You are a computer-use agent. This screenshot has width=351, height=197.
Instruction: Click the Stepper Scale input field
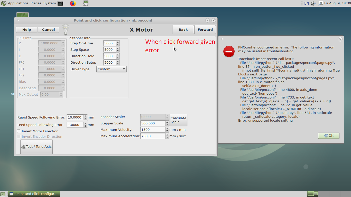tap(153, 123)
